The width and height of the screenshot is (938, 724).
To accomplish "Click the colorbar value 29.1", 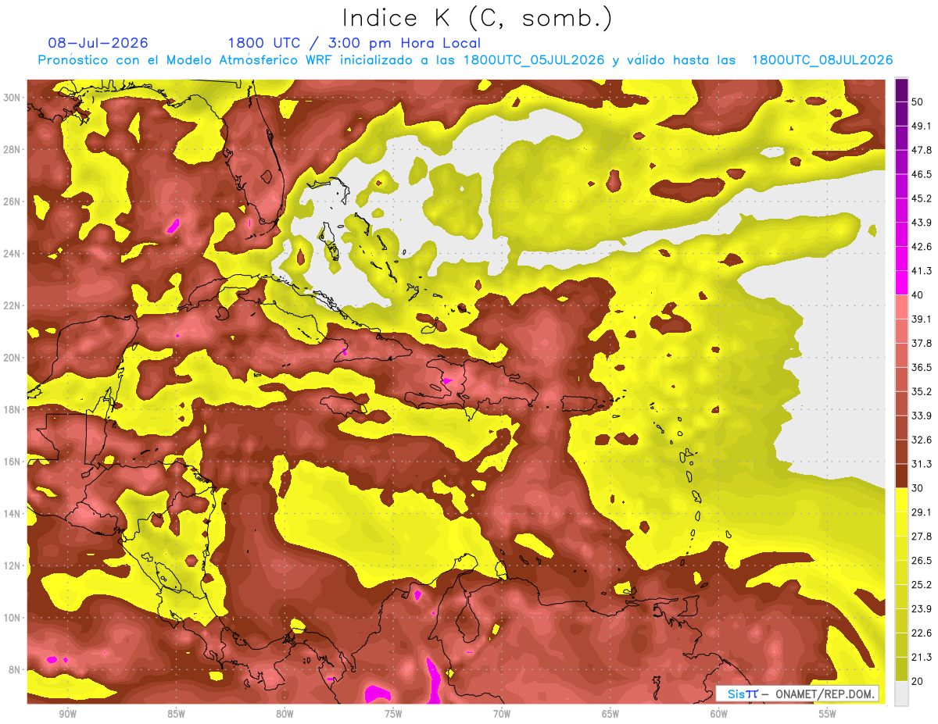I will pyautogui.click(x=922, y=512).
